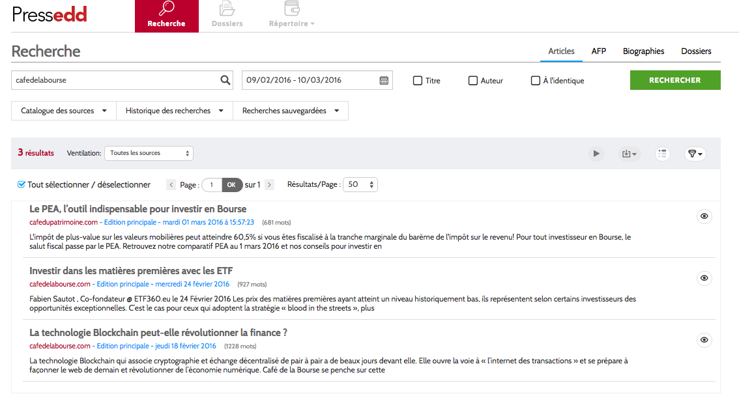739x394 pixels.
Task: Switch to list view icon
Action: tap(662, 154)
